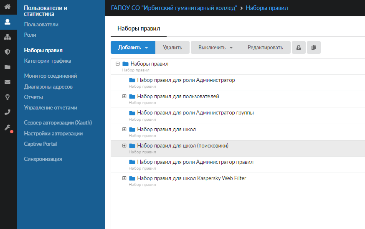365x229 pixels.
Task: Click the Редактировать button
Action: 265,48
